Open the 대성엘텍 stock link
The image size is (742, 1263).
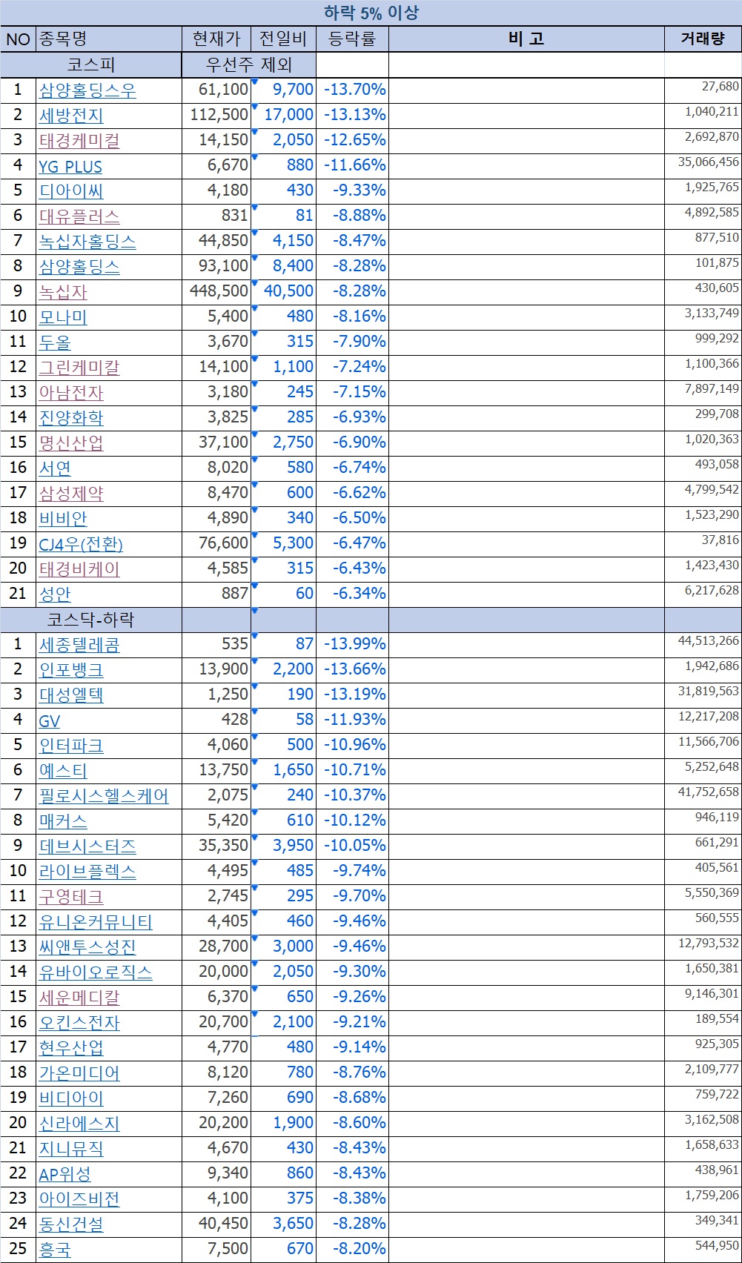tap(71, 695)
